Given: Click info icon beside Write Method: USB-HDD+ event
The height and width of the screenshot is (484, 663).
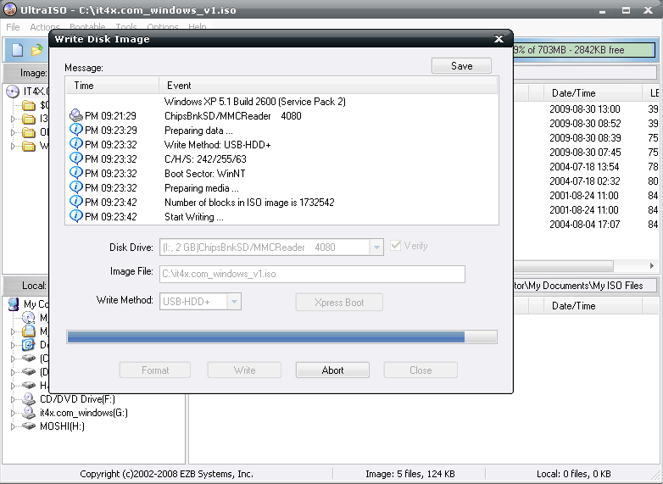Looking at the screenshot, I should pos(76,144).
